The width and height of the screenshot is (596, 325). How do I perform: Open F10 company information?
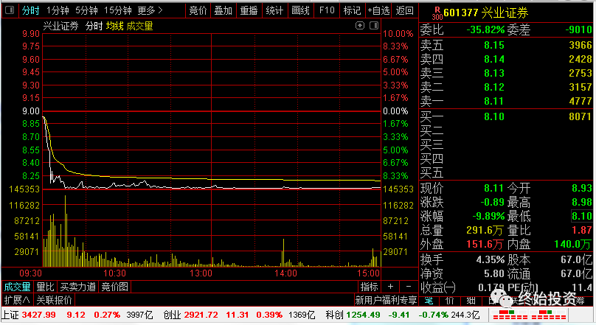click(x=327, y=10)
